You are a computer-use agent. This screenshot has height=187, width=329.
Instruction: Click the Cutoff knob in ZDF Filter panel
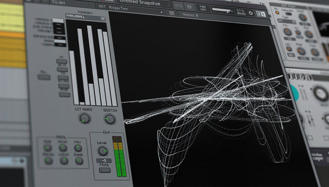(x=303, y=17)
